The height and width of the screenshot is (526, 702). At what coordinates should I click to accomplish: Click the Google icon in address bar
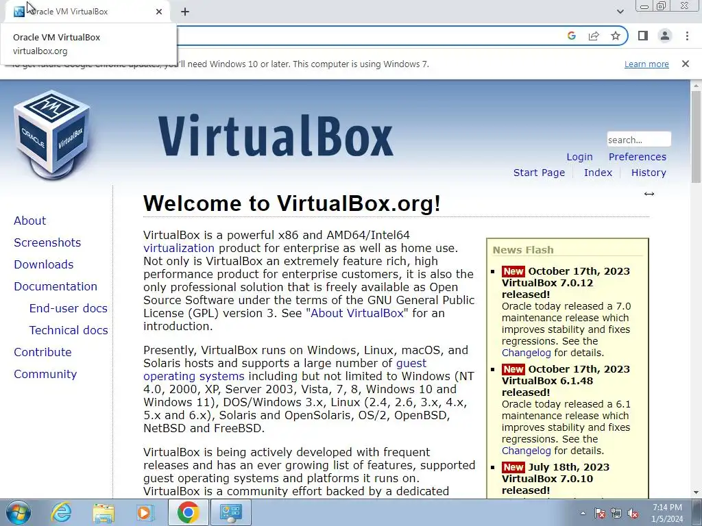click(571, 36)
